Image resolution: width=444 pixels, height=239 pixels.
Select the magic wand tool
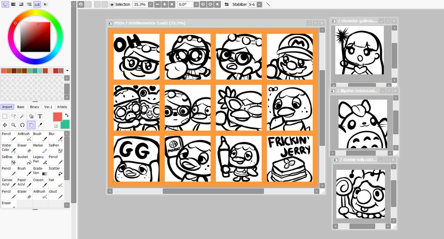coord(23,116)
